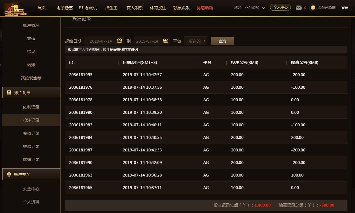The height and width of the screenshot is (213, 355).
Task: Open the calendar picker for the end date
Action: click(x=166, y=41)
